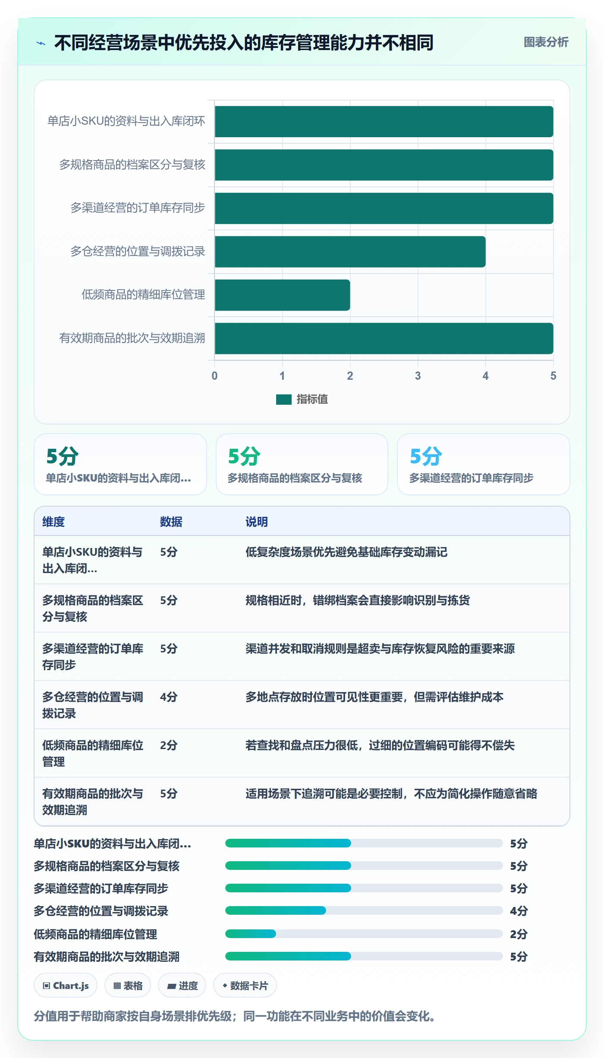
Task: Click the 多仓经营的位置与调拨记录 chart bar
Action: point(350,252)
